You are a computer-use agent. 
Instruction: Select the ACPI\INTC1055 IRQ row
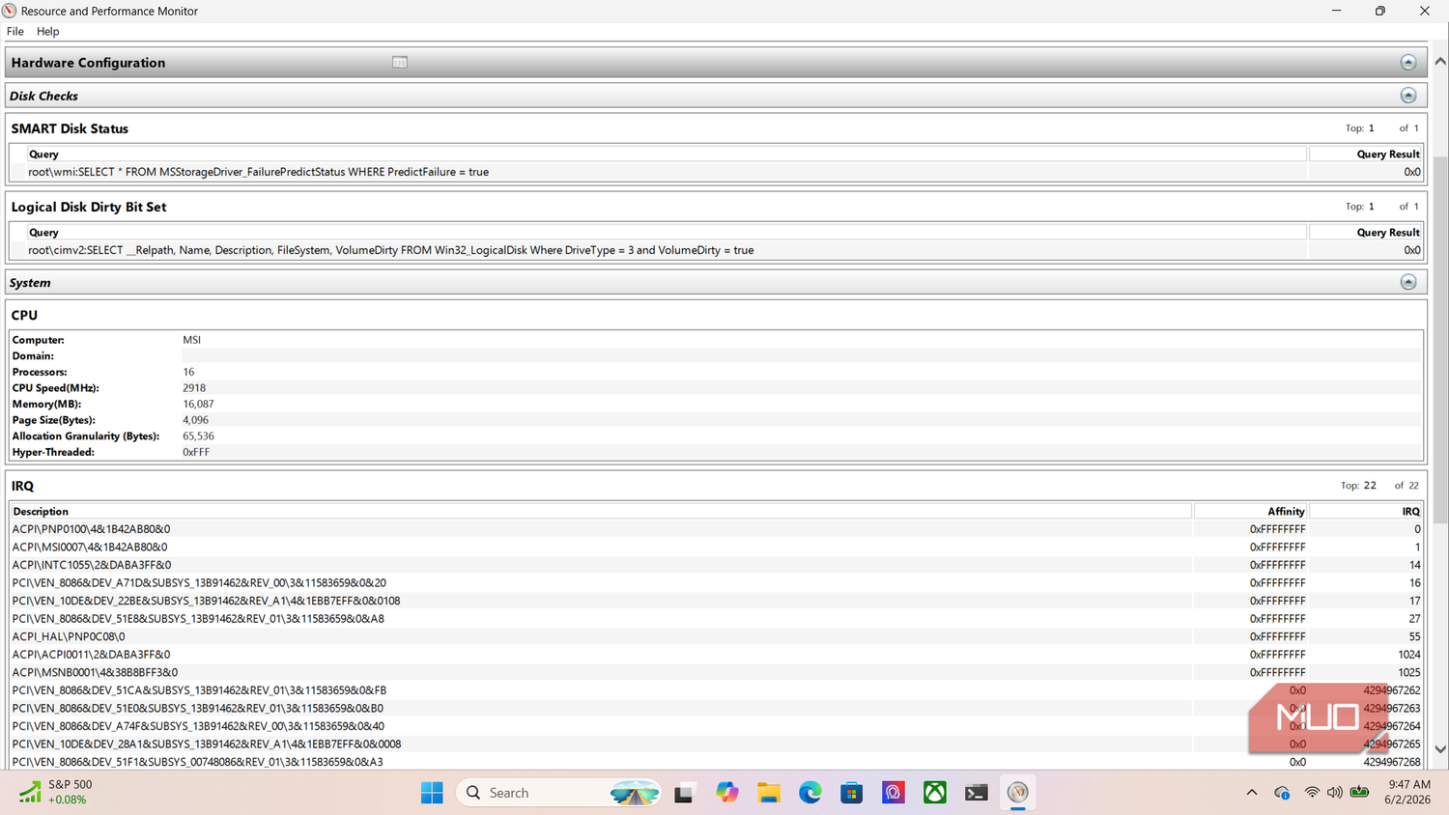point(716,565)
